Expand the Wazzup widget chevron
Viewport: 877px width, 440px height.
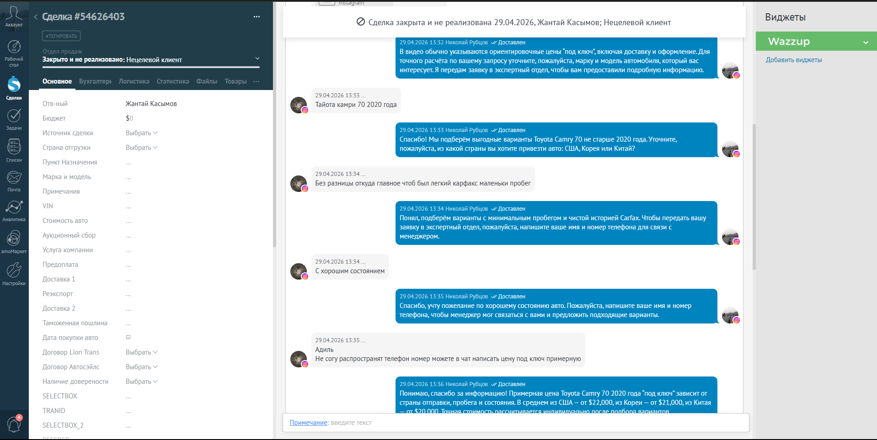click(865, 42)
